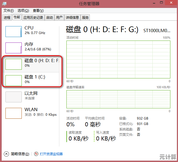
Task: Click the 以太网 label
Action: pos(31,93)
